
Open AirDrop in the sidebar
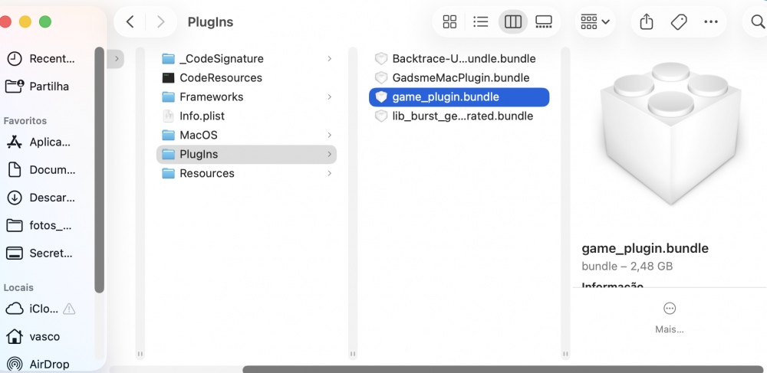pos(38,365)
